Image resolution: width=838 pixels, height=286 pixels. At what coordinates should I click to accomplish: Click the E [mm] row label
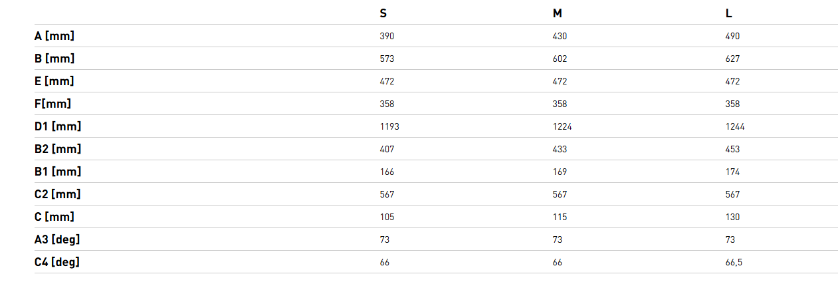(54, 81)
